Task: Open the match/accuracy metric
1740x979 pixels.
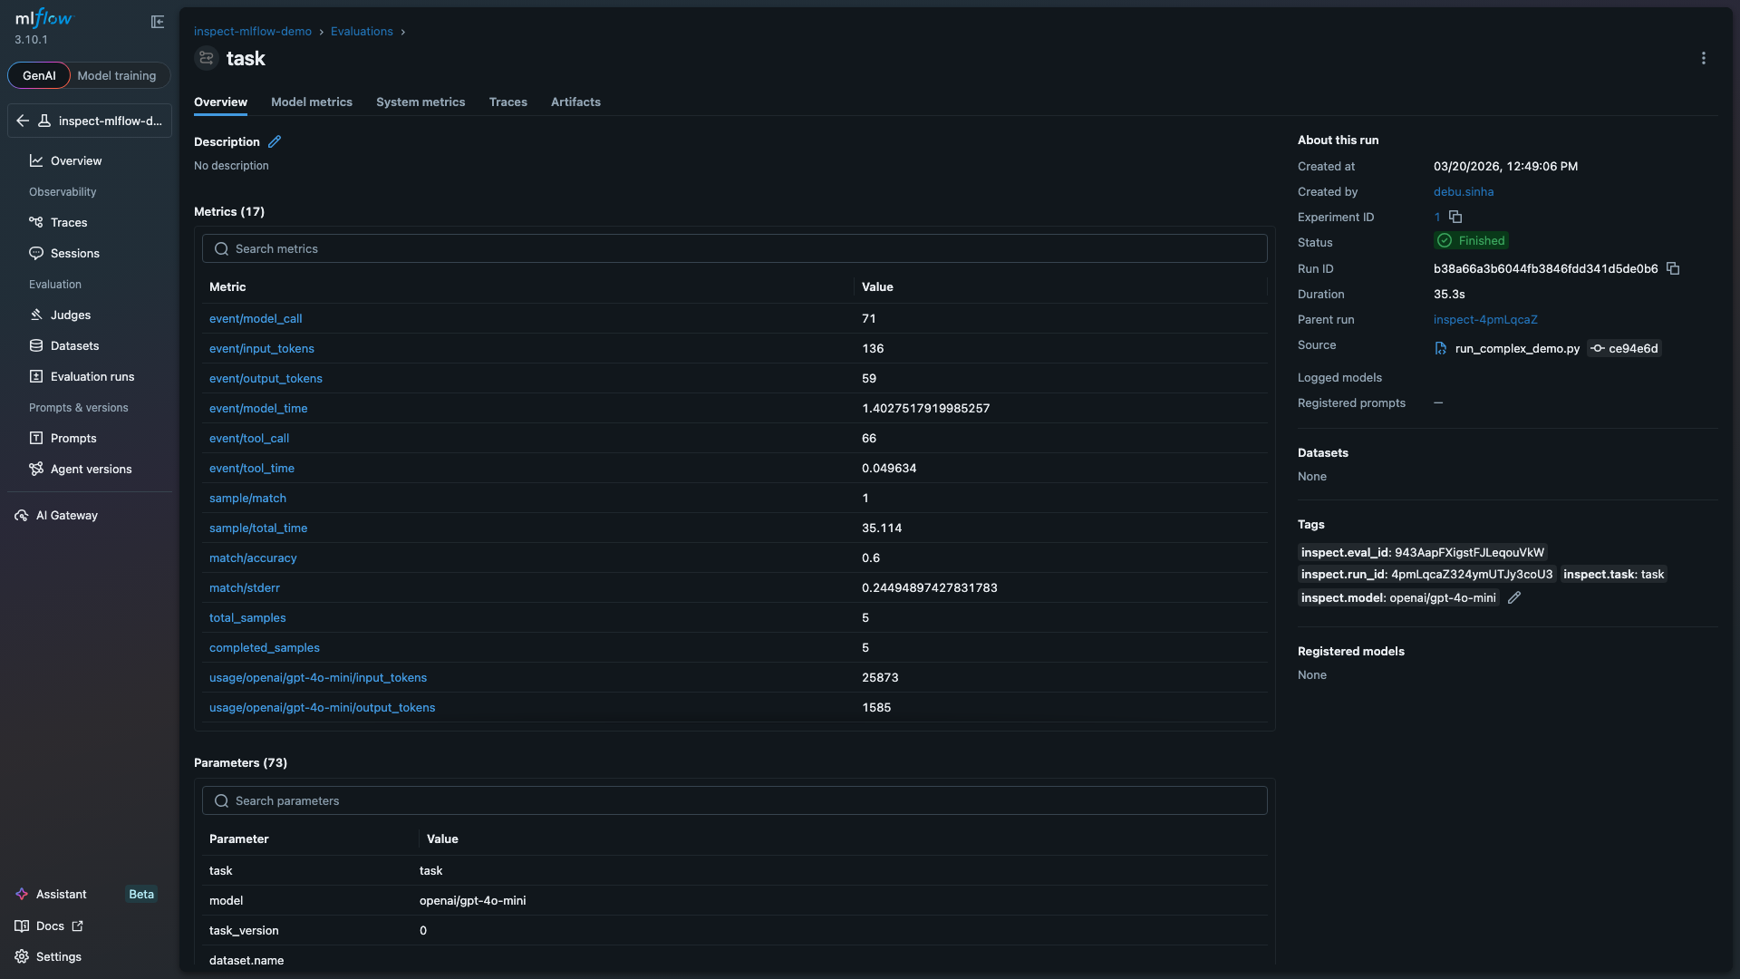Action: click(252, 557)
